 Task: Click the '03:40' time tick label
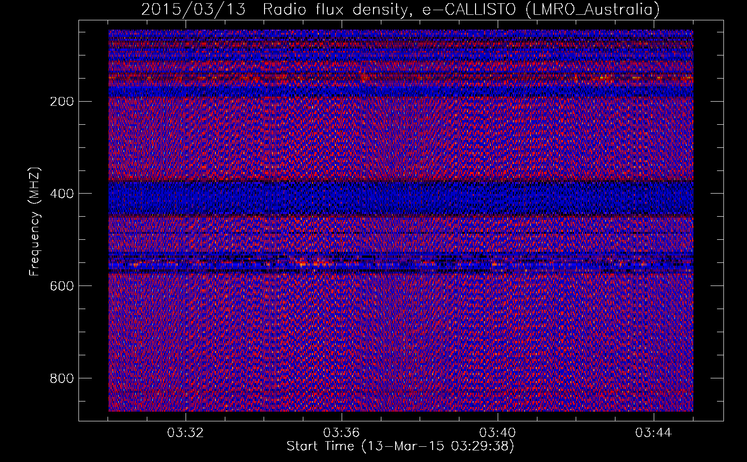498,433
